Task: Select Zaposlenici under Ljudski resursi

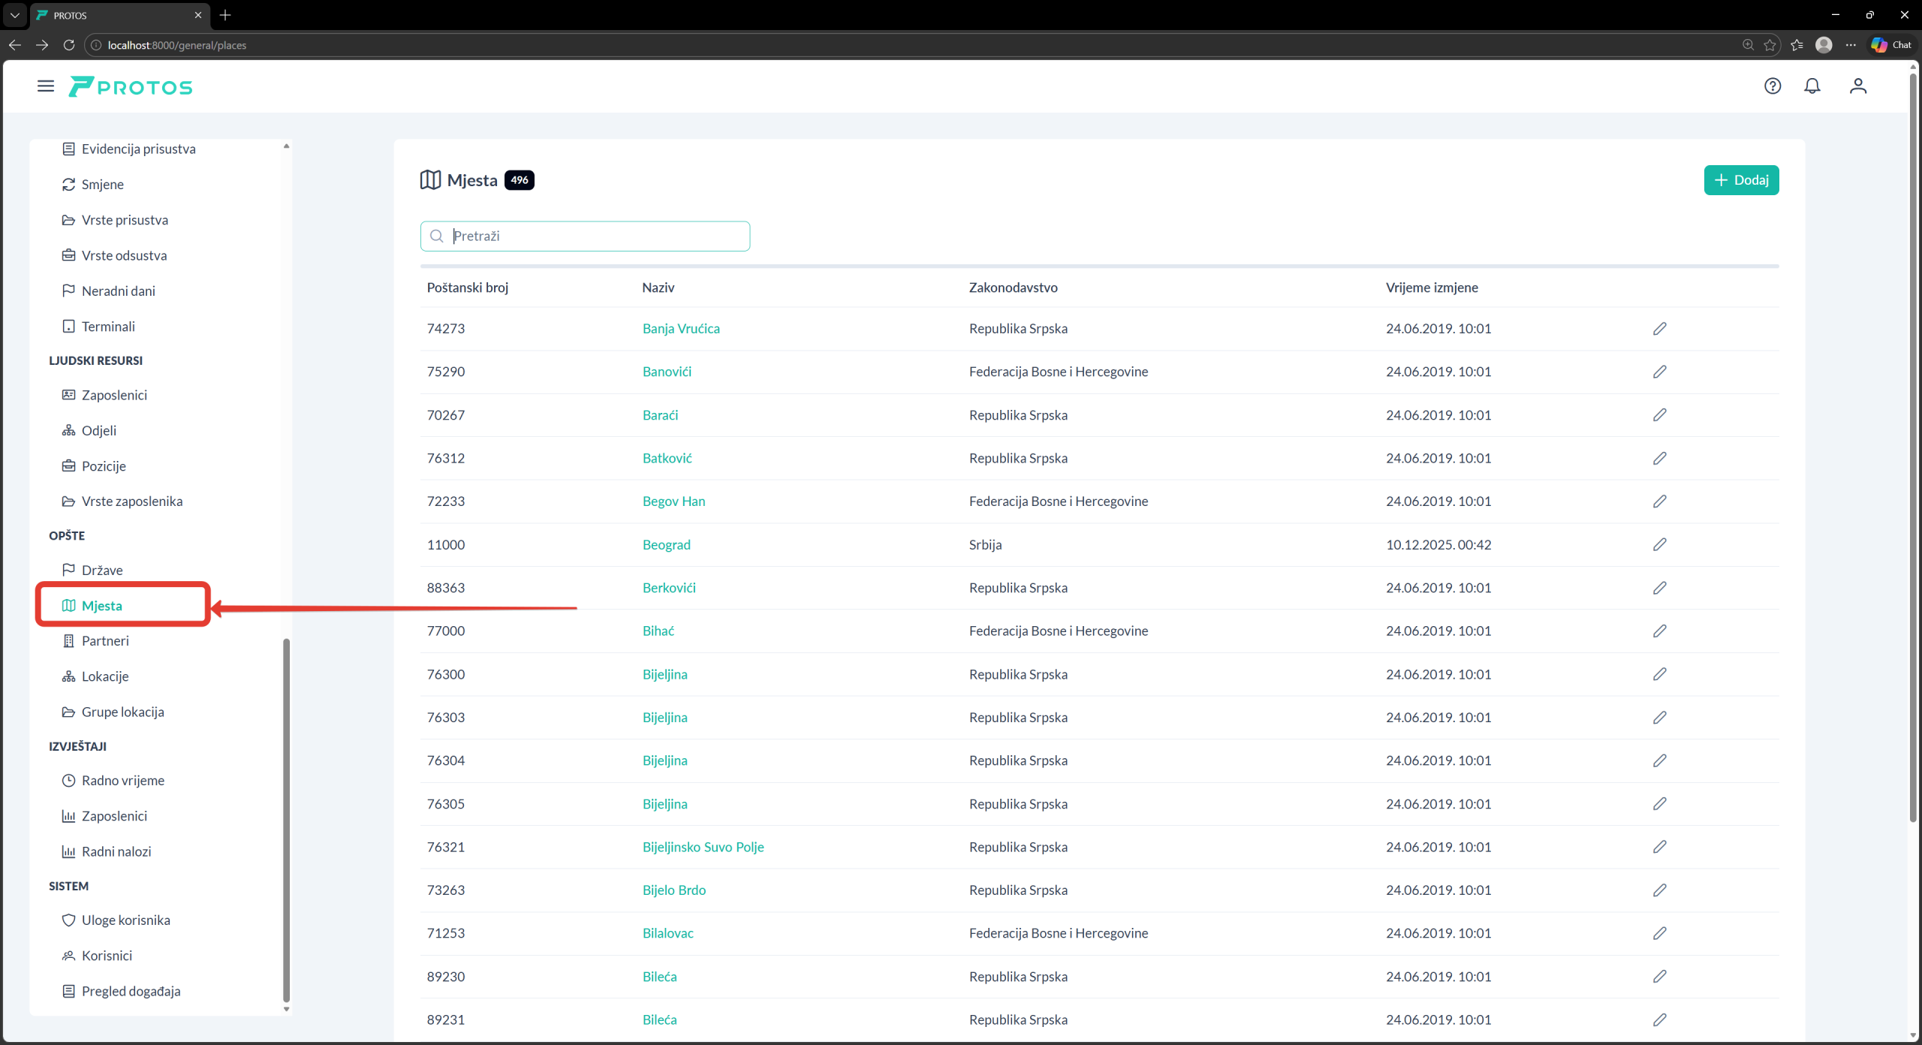Action: [x=114, y=395]
